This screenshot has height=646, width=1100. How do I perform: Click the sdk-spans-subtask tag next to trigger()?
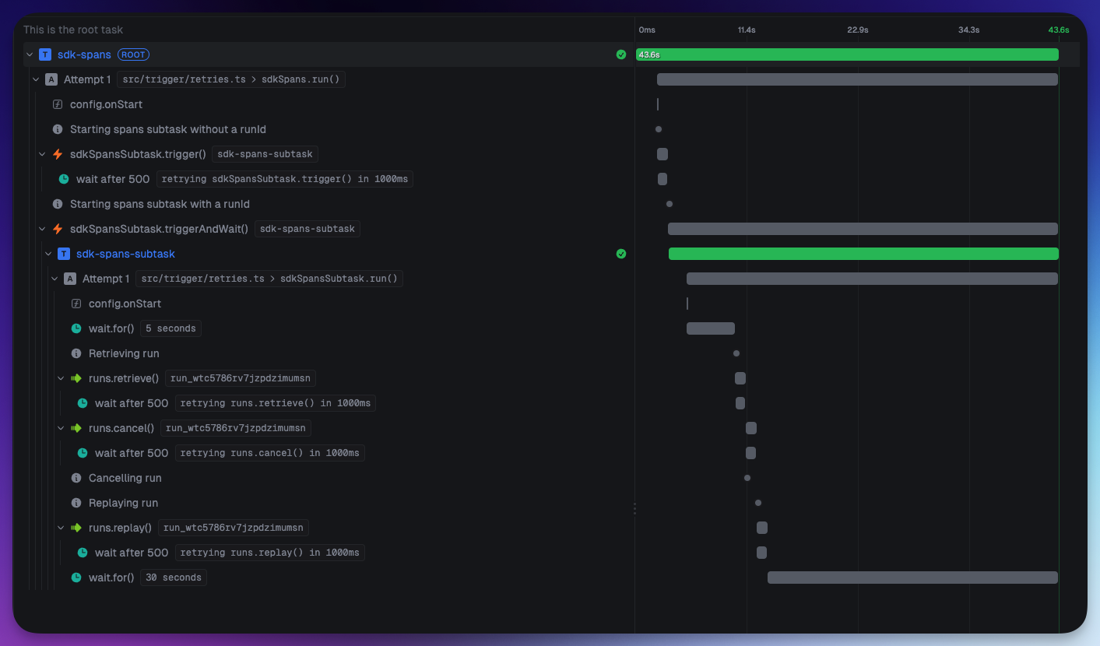point(265,154)
